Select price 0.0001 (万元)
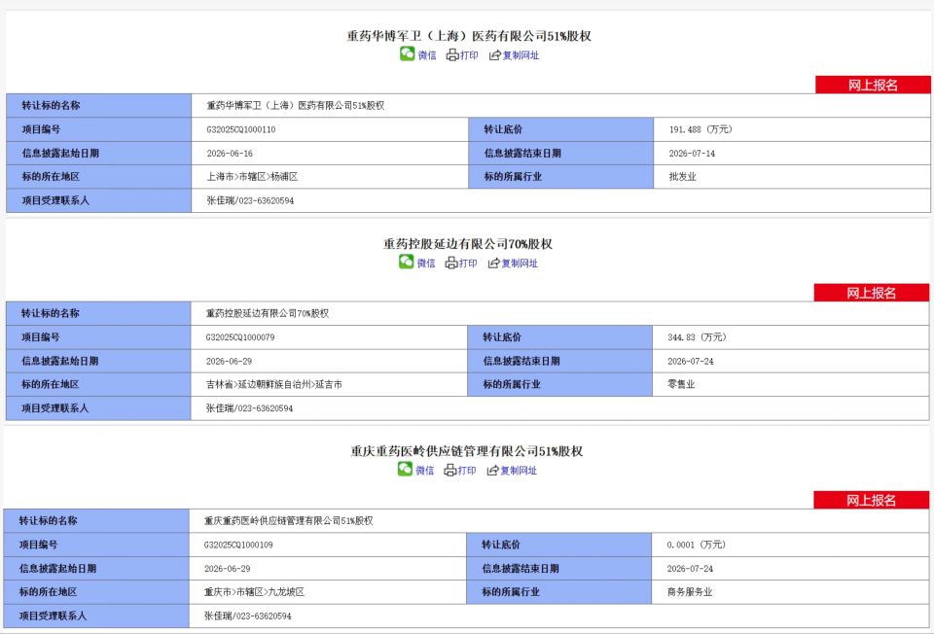The image size is (934, 634). 696,545
